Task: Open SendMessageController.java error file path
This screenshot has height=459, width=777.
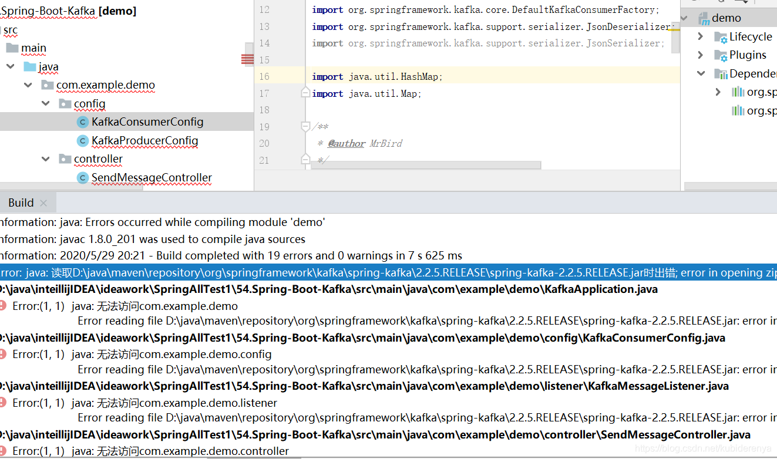Action: [374, 435]
